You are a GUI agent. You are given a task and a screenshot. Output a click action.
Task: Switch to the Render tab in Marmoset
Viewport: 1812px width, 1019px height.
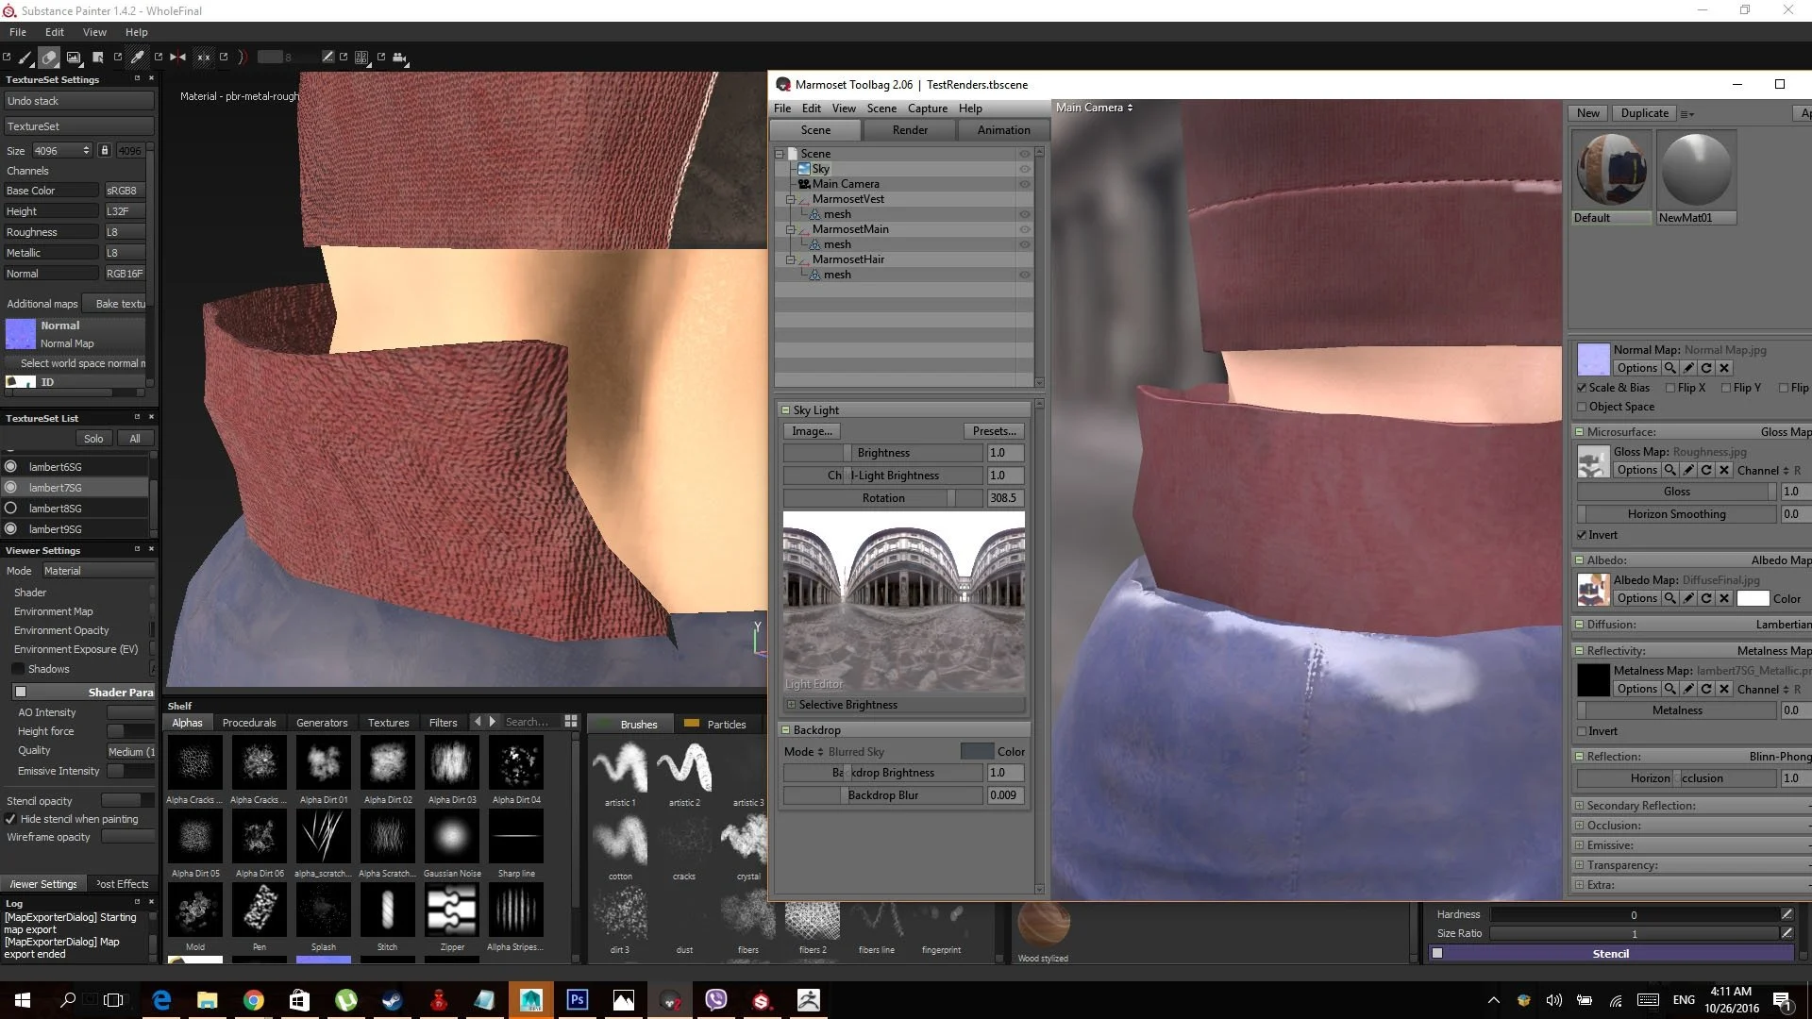[x=910, y=130]
